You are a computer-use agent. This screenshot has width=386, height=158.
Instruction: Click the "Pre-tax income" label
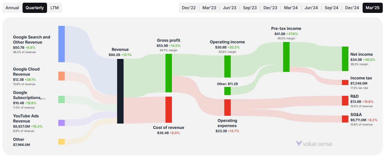[286, 29]
